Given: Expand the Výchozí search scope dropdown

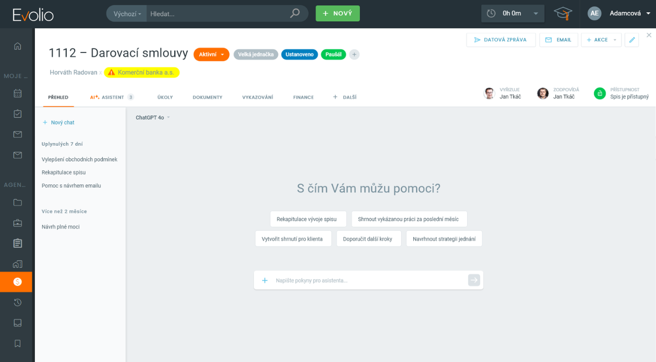Looking at the screenshot, I should tap(127, 14).
